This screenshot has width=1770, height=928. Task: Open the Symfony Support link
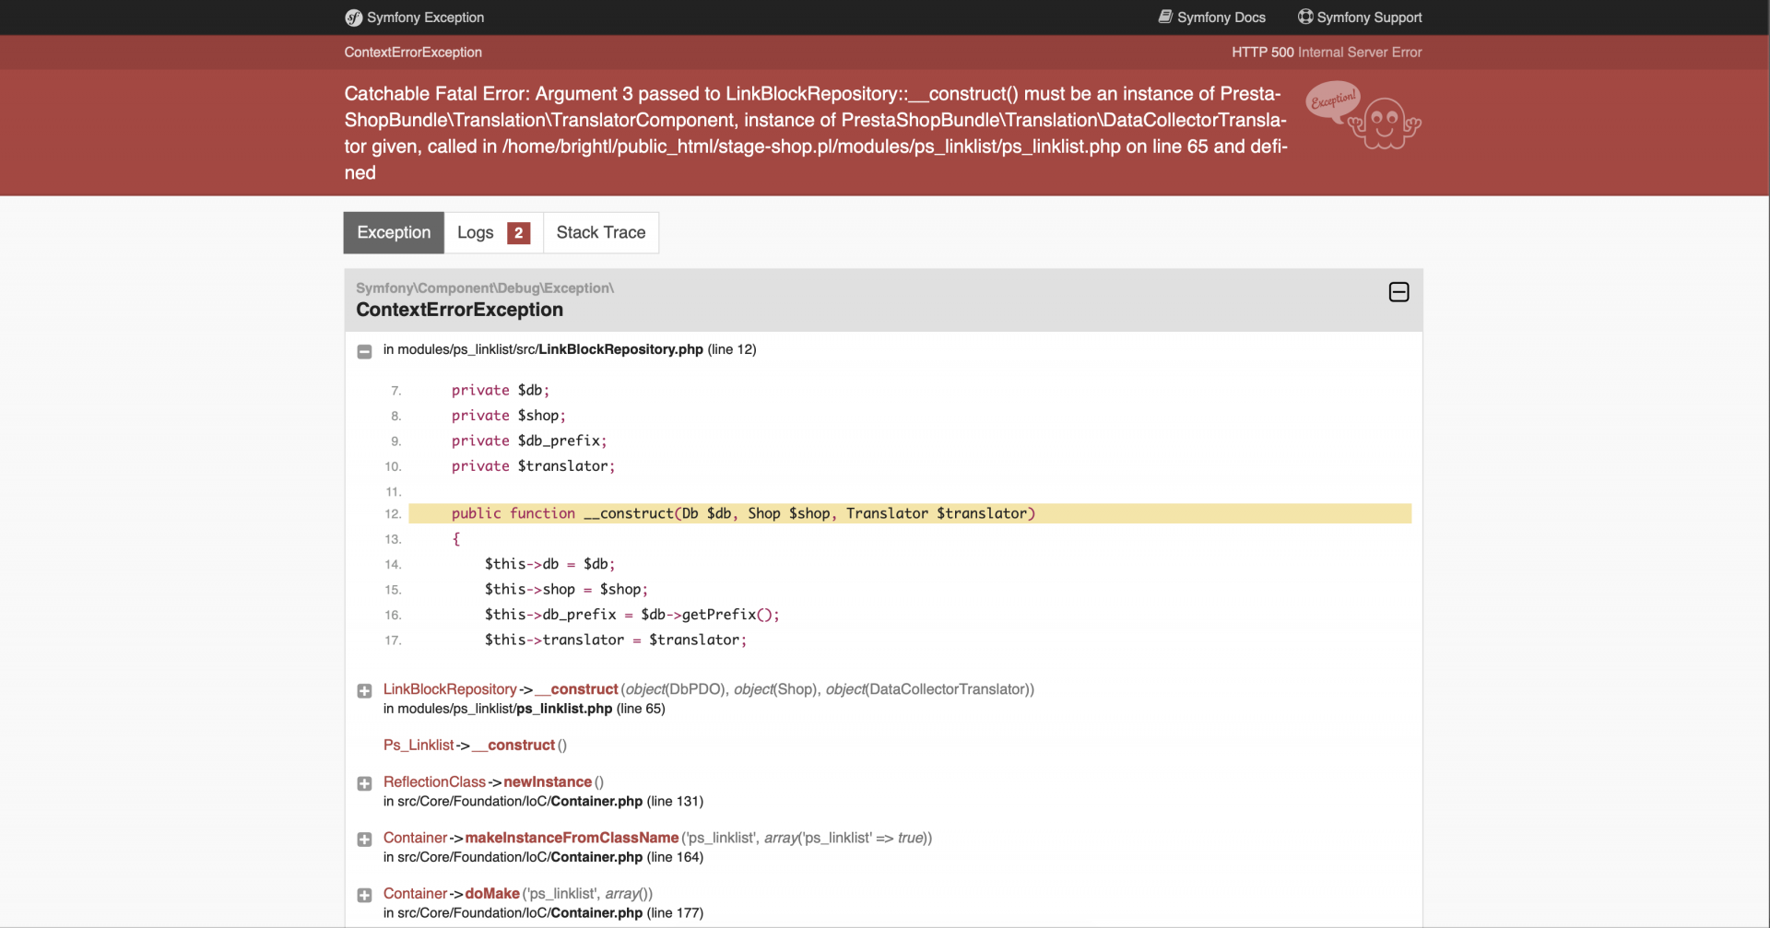coord(1360,18)
